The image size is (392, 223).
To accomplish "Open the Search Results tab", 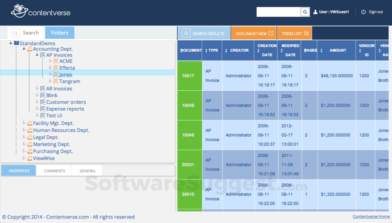I will (204, 33).
